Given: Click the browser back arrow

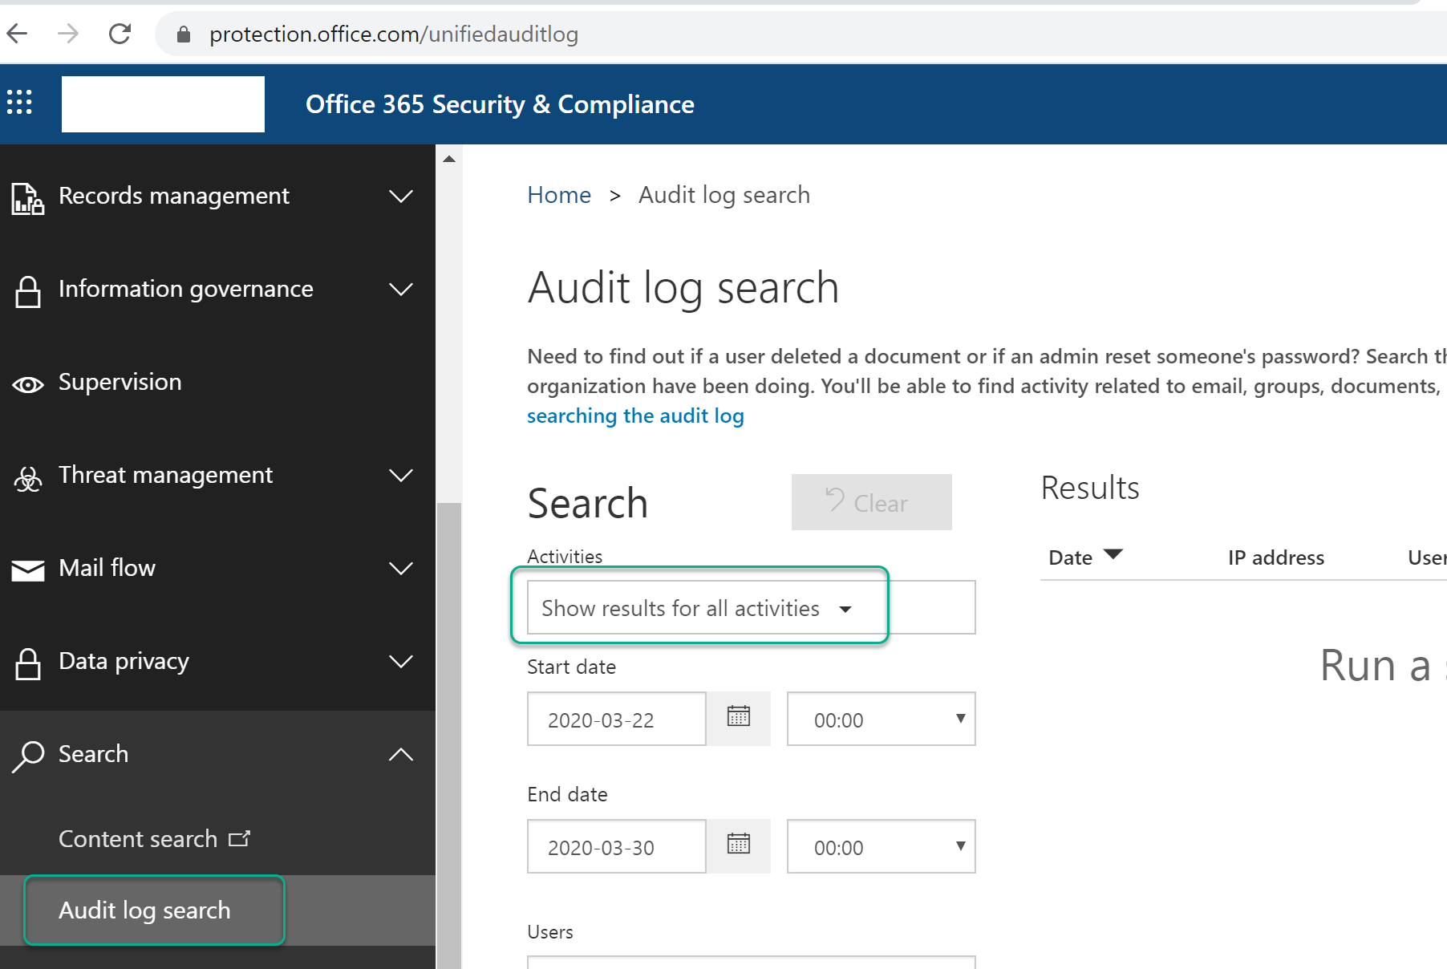Looking at the screenshot, I should (x=17, y=34).
